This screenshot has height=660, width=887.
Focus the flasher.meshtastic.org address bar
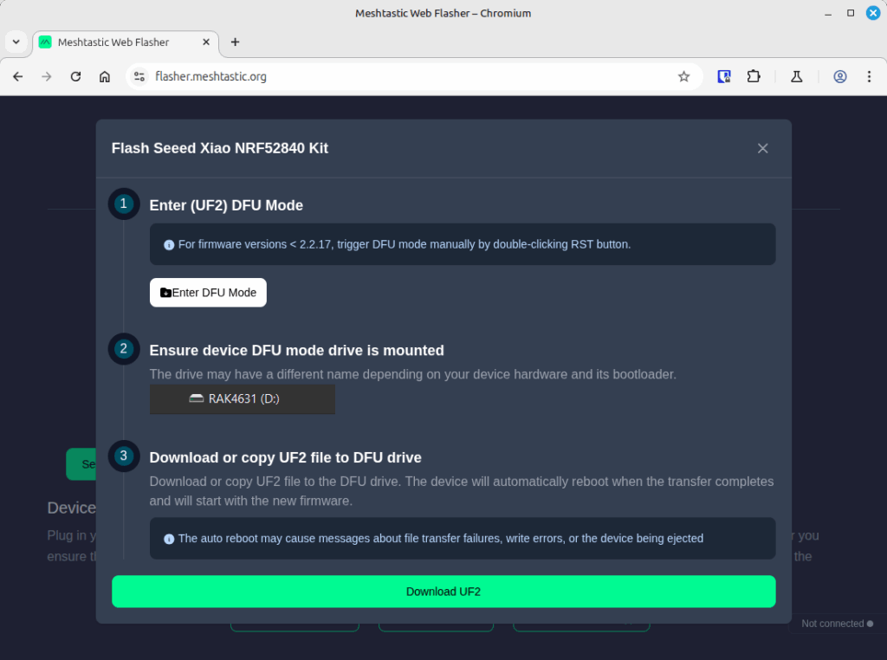point(413,76)
